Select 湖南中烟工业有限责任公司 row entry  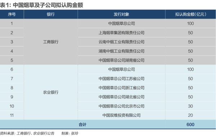(122, 51)
